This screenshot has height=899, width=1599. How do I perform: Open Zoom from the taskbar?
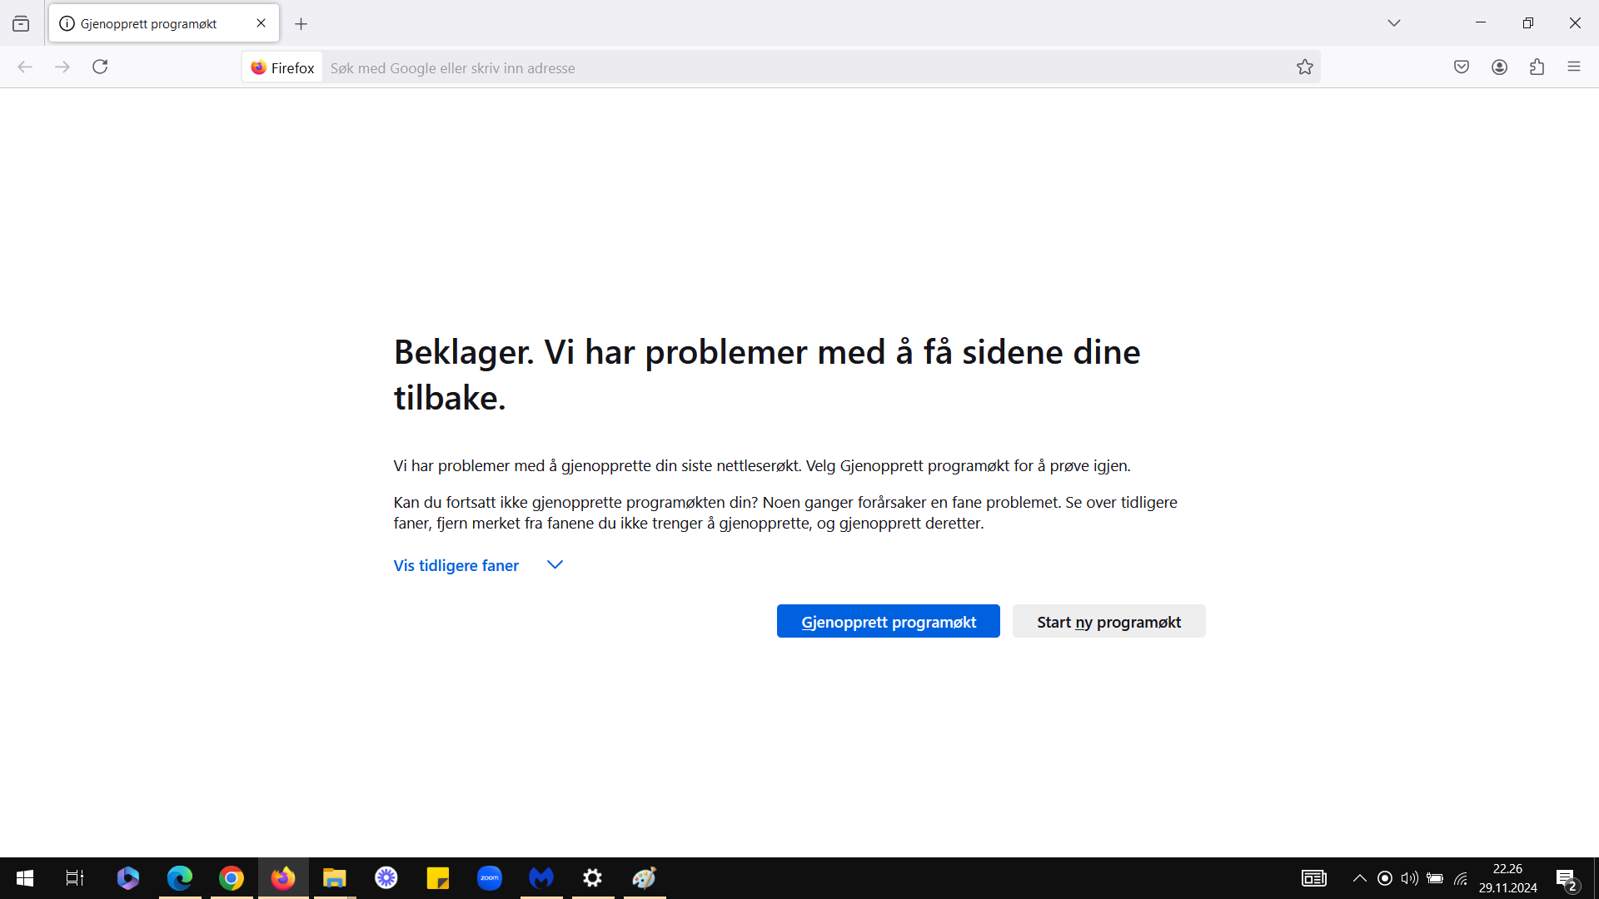(x=490, y=878)
